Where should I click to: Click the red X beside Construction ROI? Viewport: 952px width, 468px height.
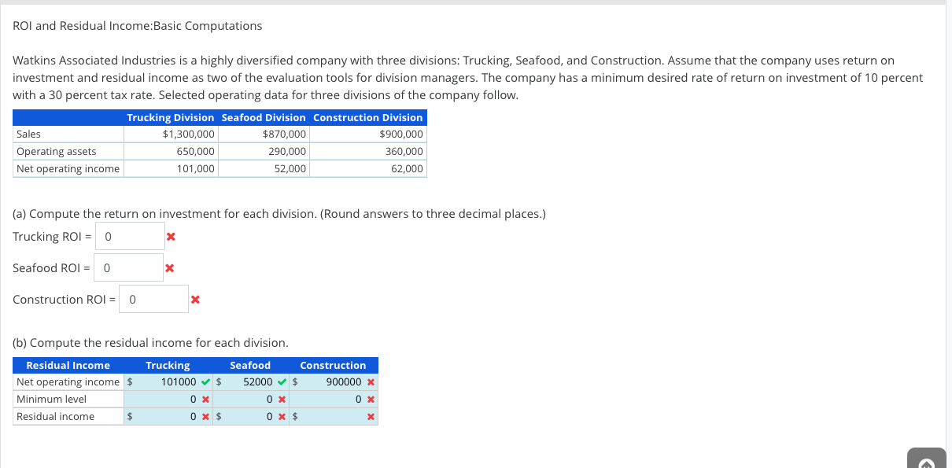coord(195,300)
